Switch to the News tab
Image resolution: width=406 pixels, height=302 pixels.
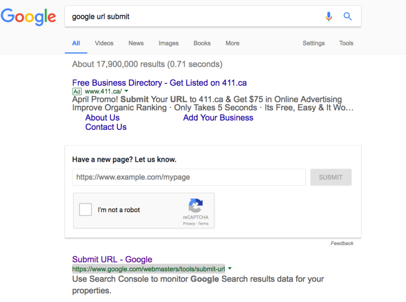(136, 43)
